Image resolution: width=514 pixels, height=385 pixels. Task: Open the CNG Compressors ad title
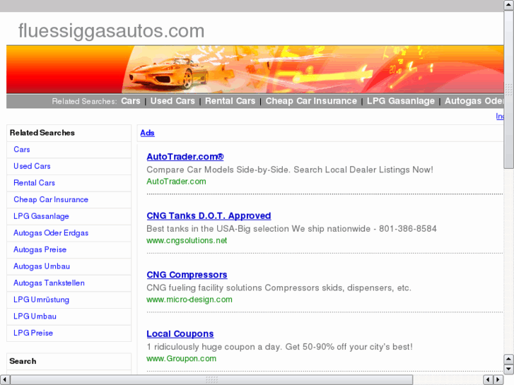[187, 275]
